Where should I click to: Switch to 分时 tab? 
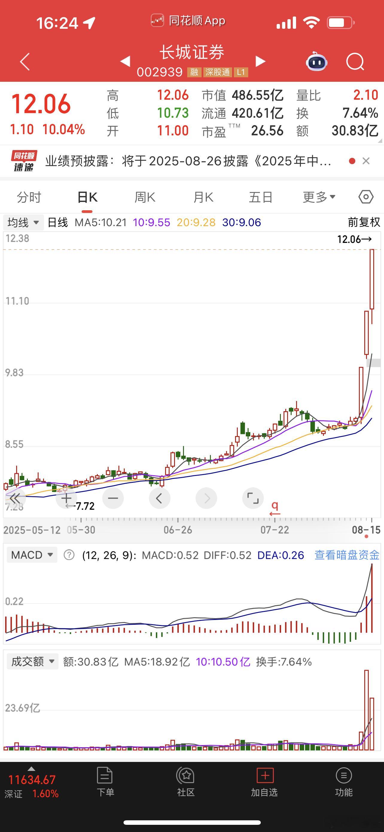tap(29, 197)
